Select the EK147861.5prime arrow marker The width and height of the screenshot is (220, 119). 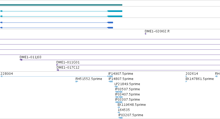[186, 81]
